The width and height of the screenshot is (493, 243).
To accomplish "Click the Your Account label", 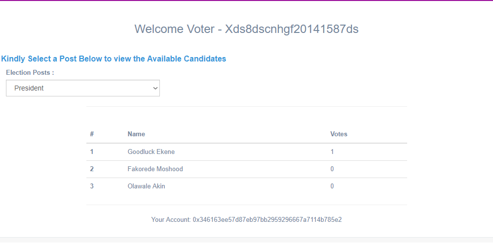I will (171, 220).
